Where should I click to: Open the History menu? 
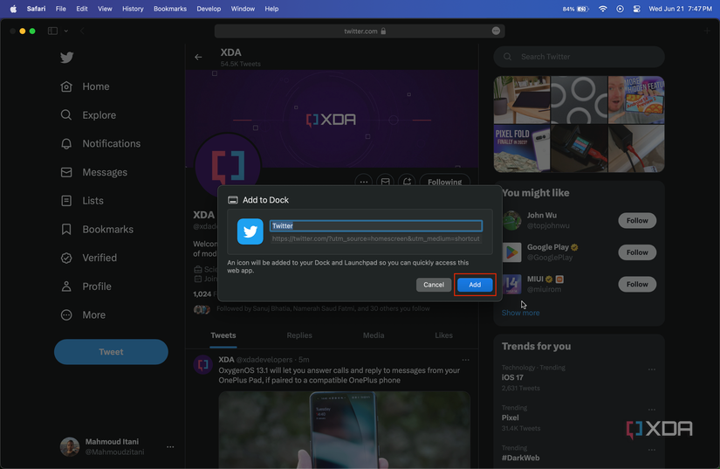coord(133,9)
